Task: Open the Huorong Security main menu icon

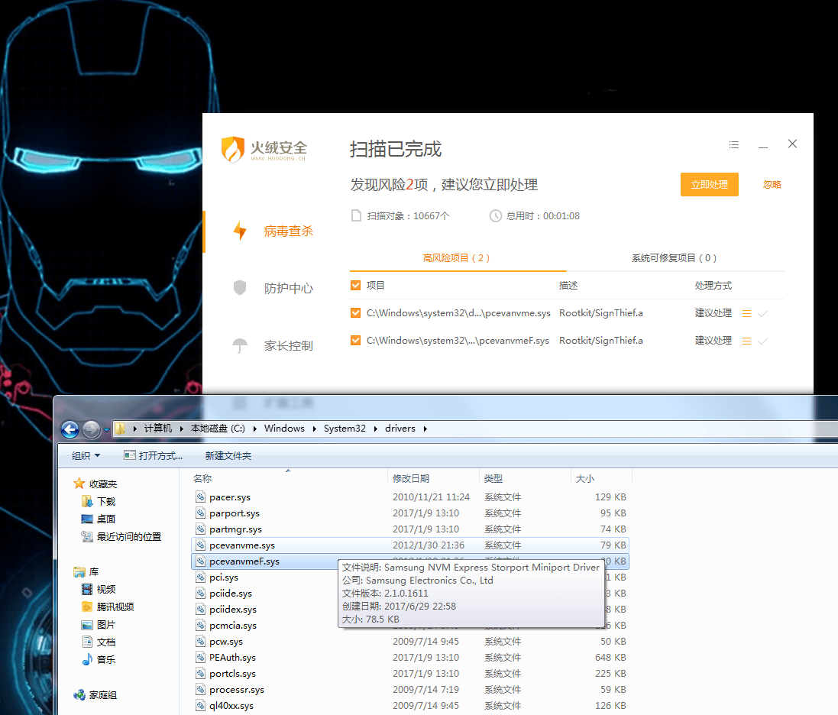Action: point(733,144)
